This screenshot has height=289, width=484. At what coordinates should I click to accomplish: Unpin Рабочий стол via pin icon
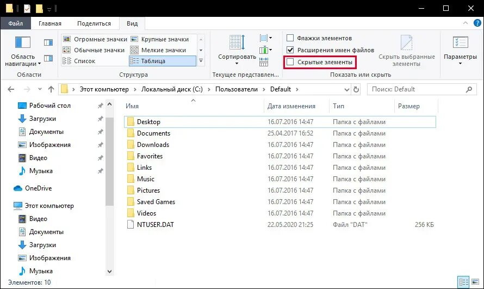(100, 106)
